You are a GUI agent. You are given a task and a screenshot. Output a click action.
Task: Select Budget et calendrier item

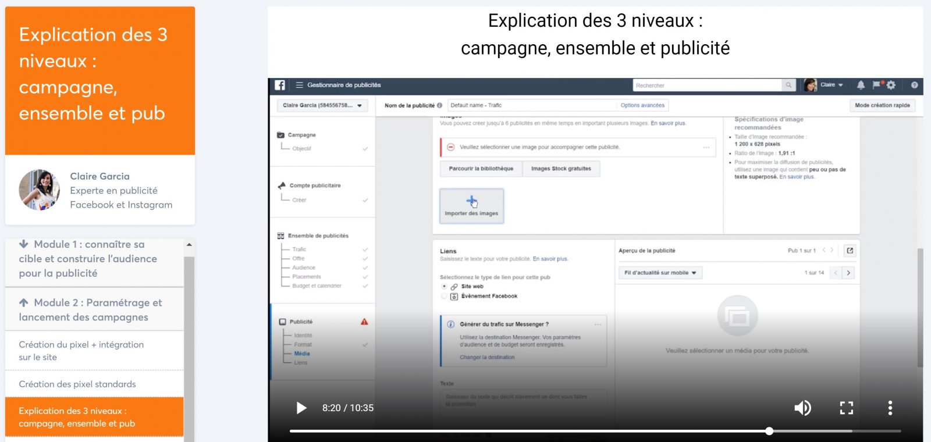(x=317, y=286)
